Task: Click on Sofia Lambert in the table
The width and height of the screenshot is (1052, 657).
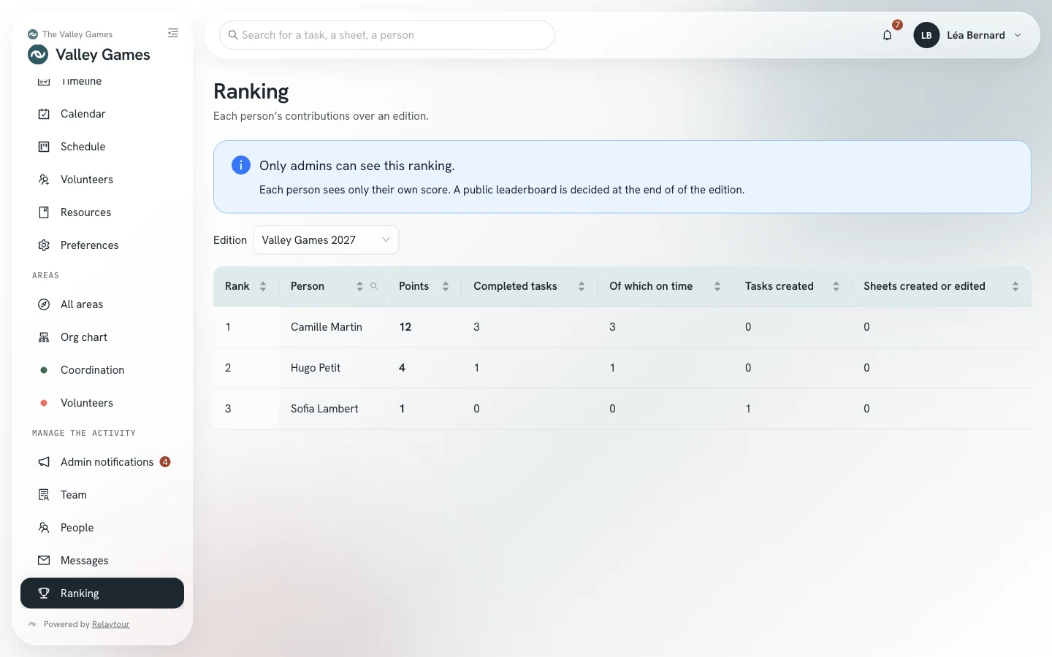Action: point(324,409)
